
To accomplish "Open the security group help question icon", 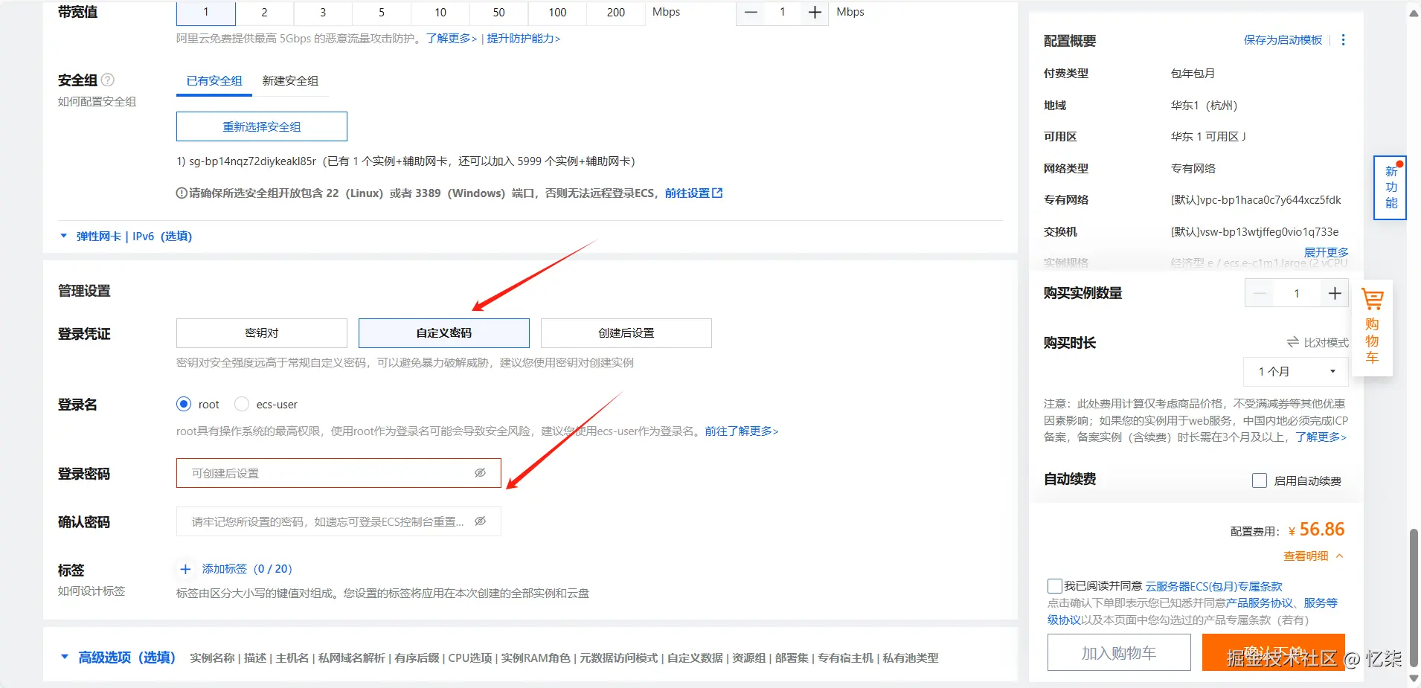I will 108,80.
